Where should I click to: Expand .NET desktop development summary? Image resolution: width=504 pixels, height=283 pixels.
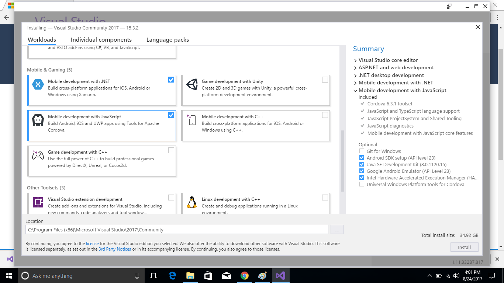click(355, 76)
